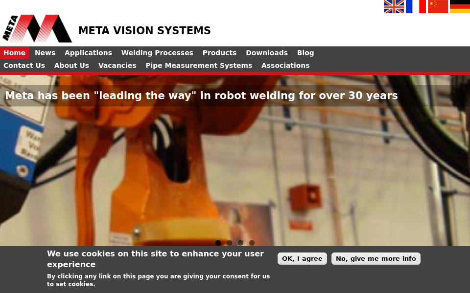Viewport: 470px width, 293px height.
Task: Switch to French using the flag icon
Action: coord(416,7)
